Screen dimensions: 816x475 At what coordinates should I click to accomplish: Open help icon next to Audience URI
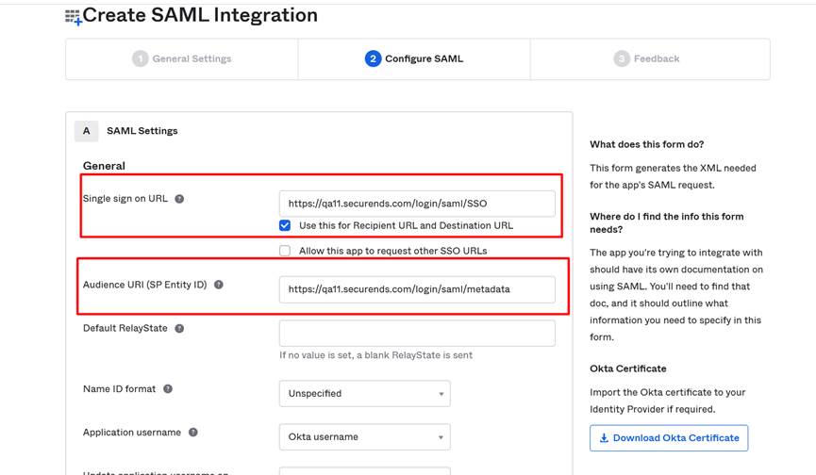pos(219,285)
